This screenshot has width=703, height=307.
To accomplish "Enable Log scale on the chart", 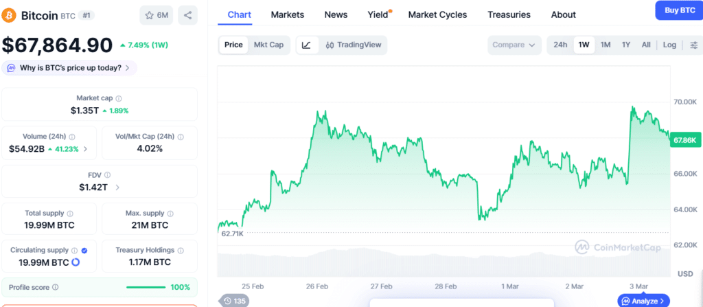I will (x=669, y=45).
